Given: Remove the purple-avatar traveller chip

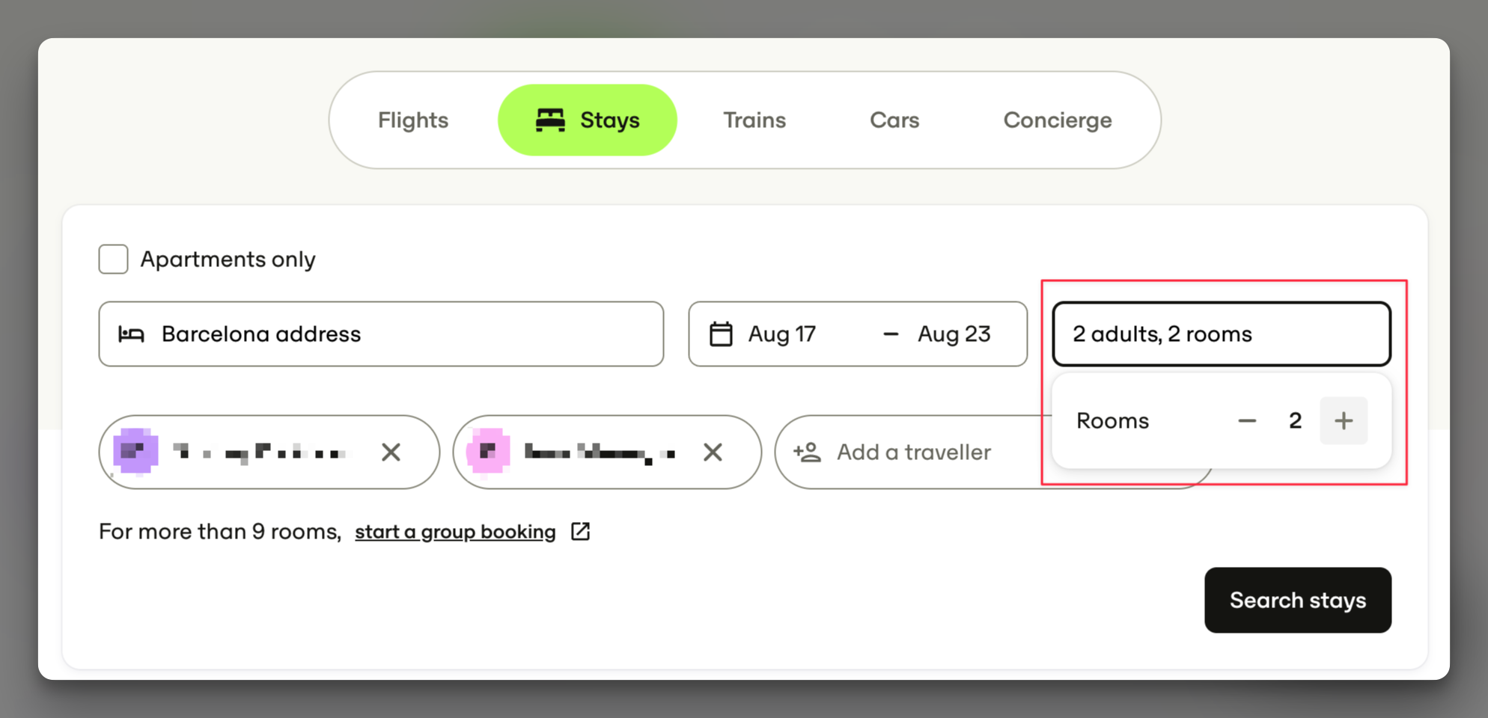Looking at the screenshot, I should point(391,452).
